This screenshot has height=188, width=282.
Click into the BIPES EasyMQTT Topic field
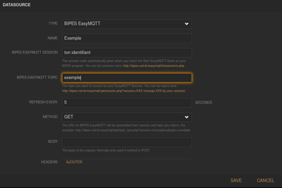[127, 78]
